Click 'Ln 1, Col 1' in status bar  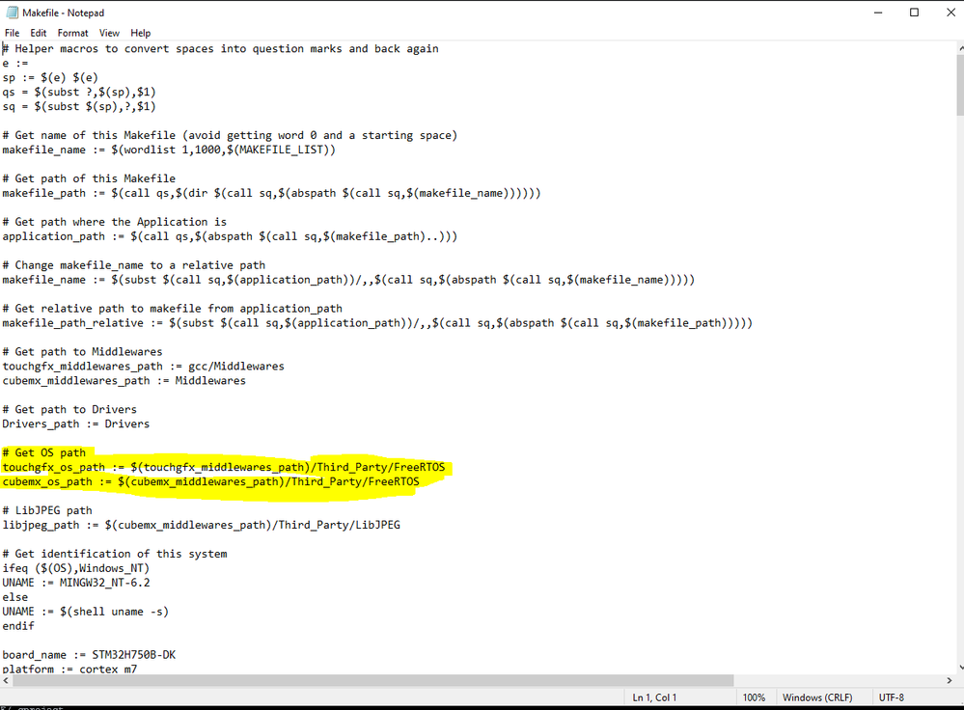[x=654, y=697]
